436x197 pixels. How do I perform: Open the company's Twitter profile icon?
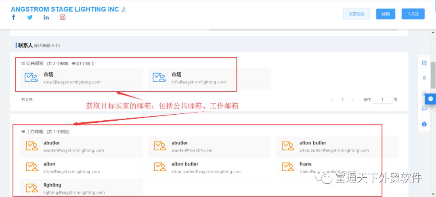point(30,17)
